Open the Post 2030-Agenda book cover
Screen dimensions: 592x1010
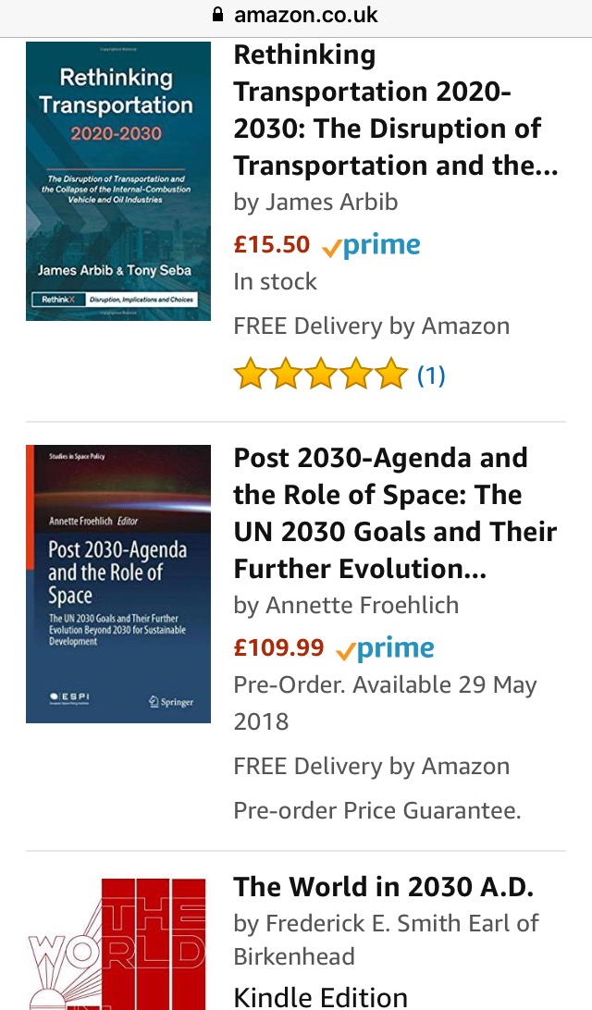(x=118, y=584)
